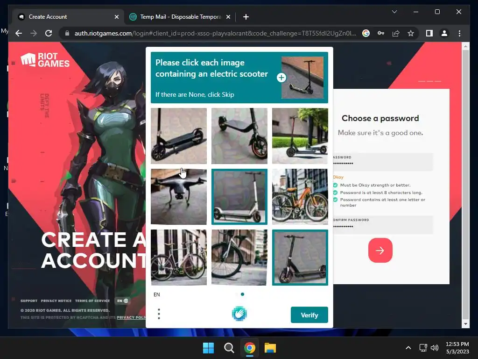
Task: Enlarge the example scooter image with plus icon
Action: coord(281,78)
